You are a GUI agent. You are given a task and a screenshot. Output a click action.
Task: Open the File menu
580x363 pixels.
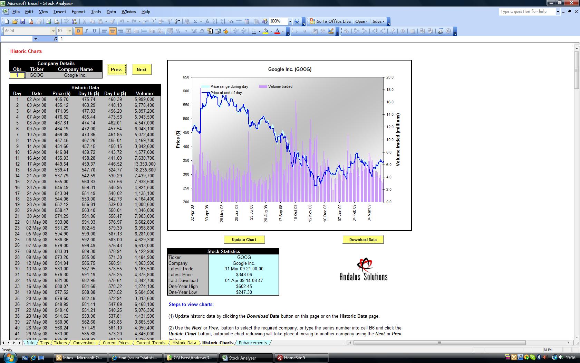tap(16, 12)
